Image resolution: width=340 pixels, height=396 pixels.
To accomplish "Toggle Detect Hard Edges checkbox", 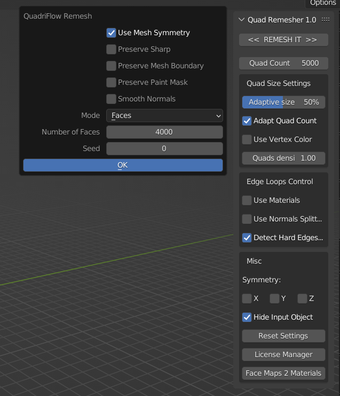I will pyautogui.click(x=247, y=237).
